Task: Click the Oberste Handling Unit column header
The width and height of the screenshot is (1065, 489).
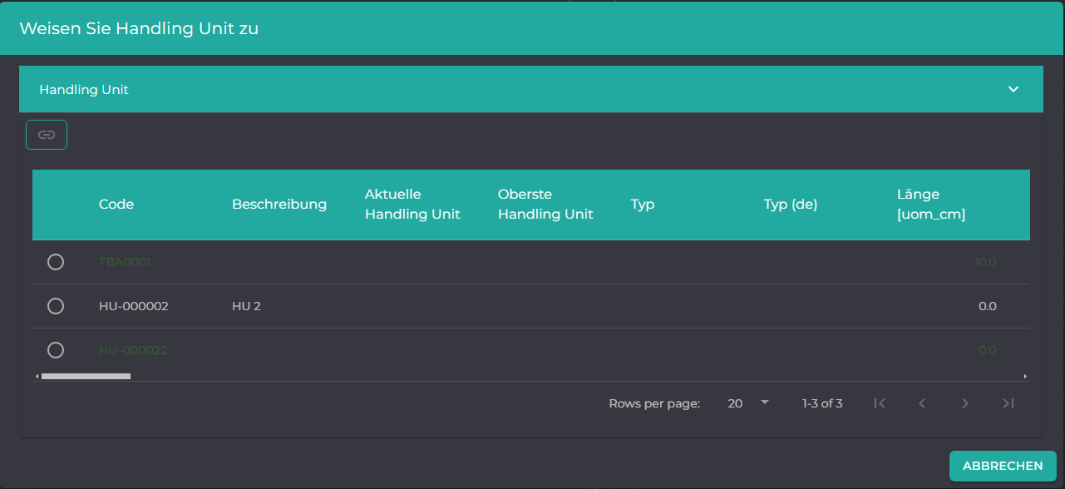Action: pyautogui.click(x=545, y=205)
